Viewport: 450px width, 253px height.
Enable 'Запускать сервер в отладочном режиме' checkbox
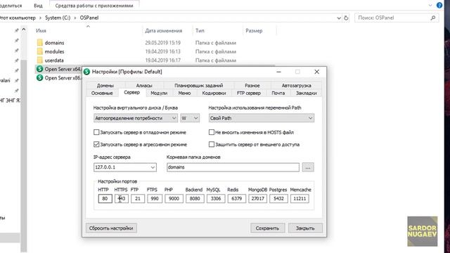pos(96,132)
